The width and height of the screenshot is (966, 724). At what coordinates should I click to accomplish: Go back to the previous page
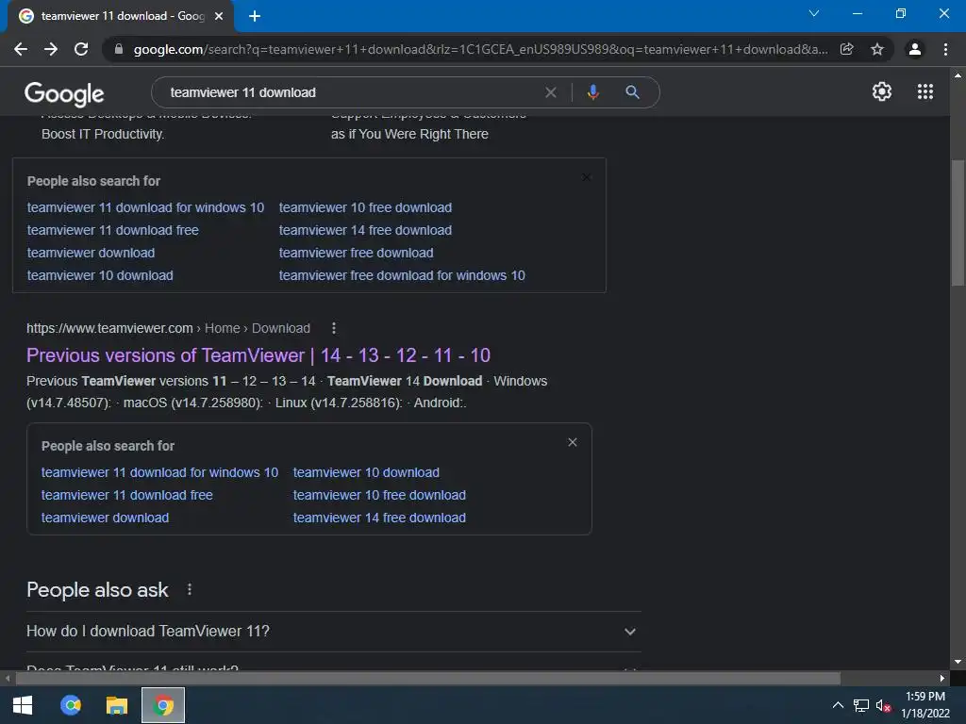(21, 49)
